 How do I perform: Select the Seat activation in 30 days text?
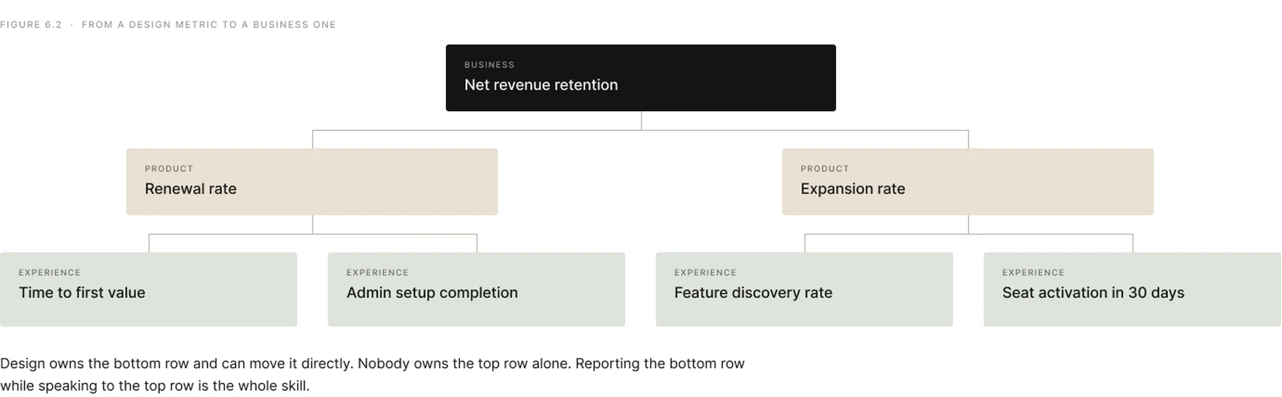click(1093, 292)
